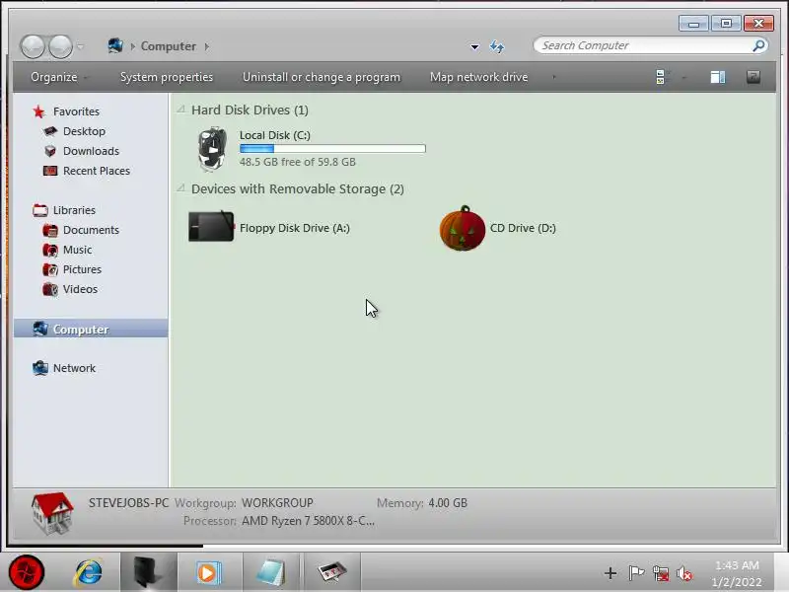Select the Floppy Disk Drive (A:) icon
Image resolution: width=789 pixels, height=592 pixels.
tap(211, 227)
